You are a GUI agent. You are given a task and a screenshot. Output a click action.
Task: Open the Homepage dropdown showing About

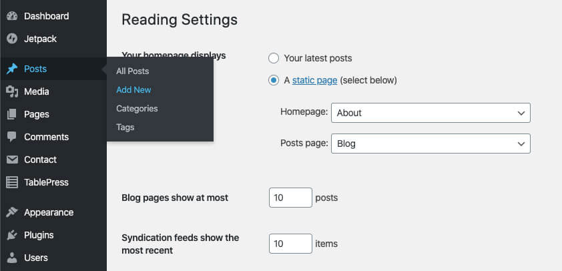pyautogui.click(x=431, y=113)
